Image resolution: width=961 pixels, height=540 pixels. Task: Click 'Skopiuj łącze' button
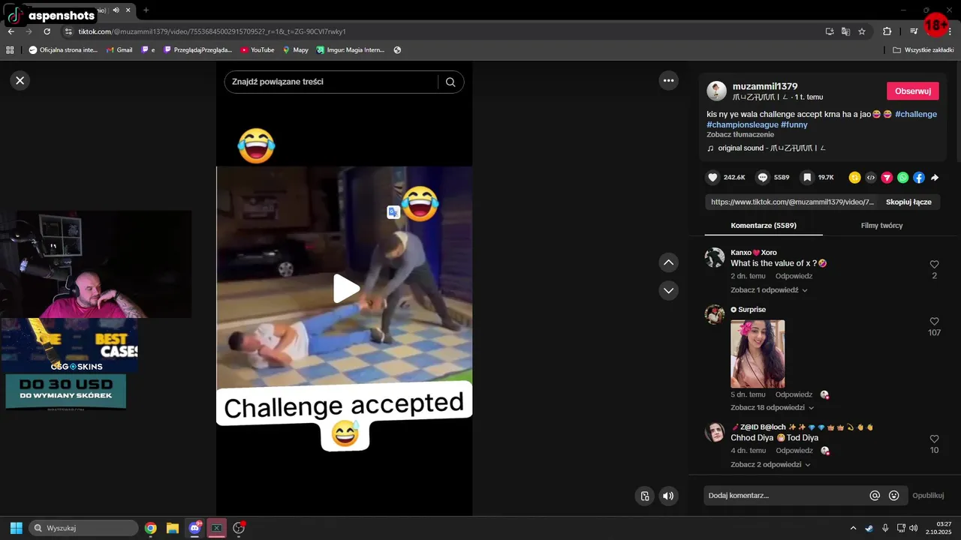point(908,202)
